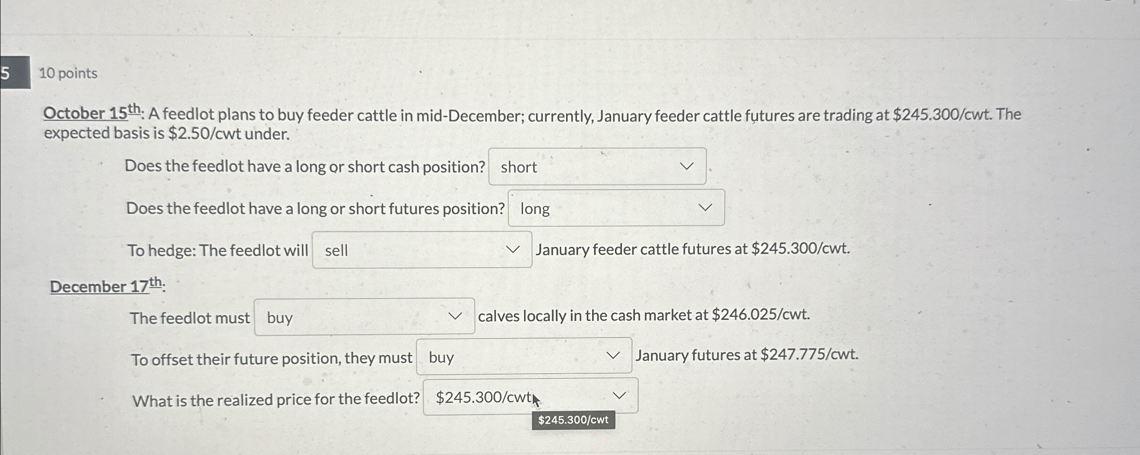
Task: Click the chevron beside the realized price field
Action: pyautogui.click(x=619, y=395)
